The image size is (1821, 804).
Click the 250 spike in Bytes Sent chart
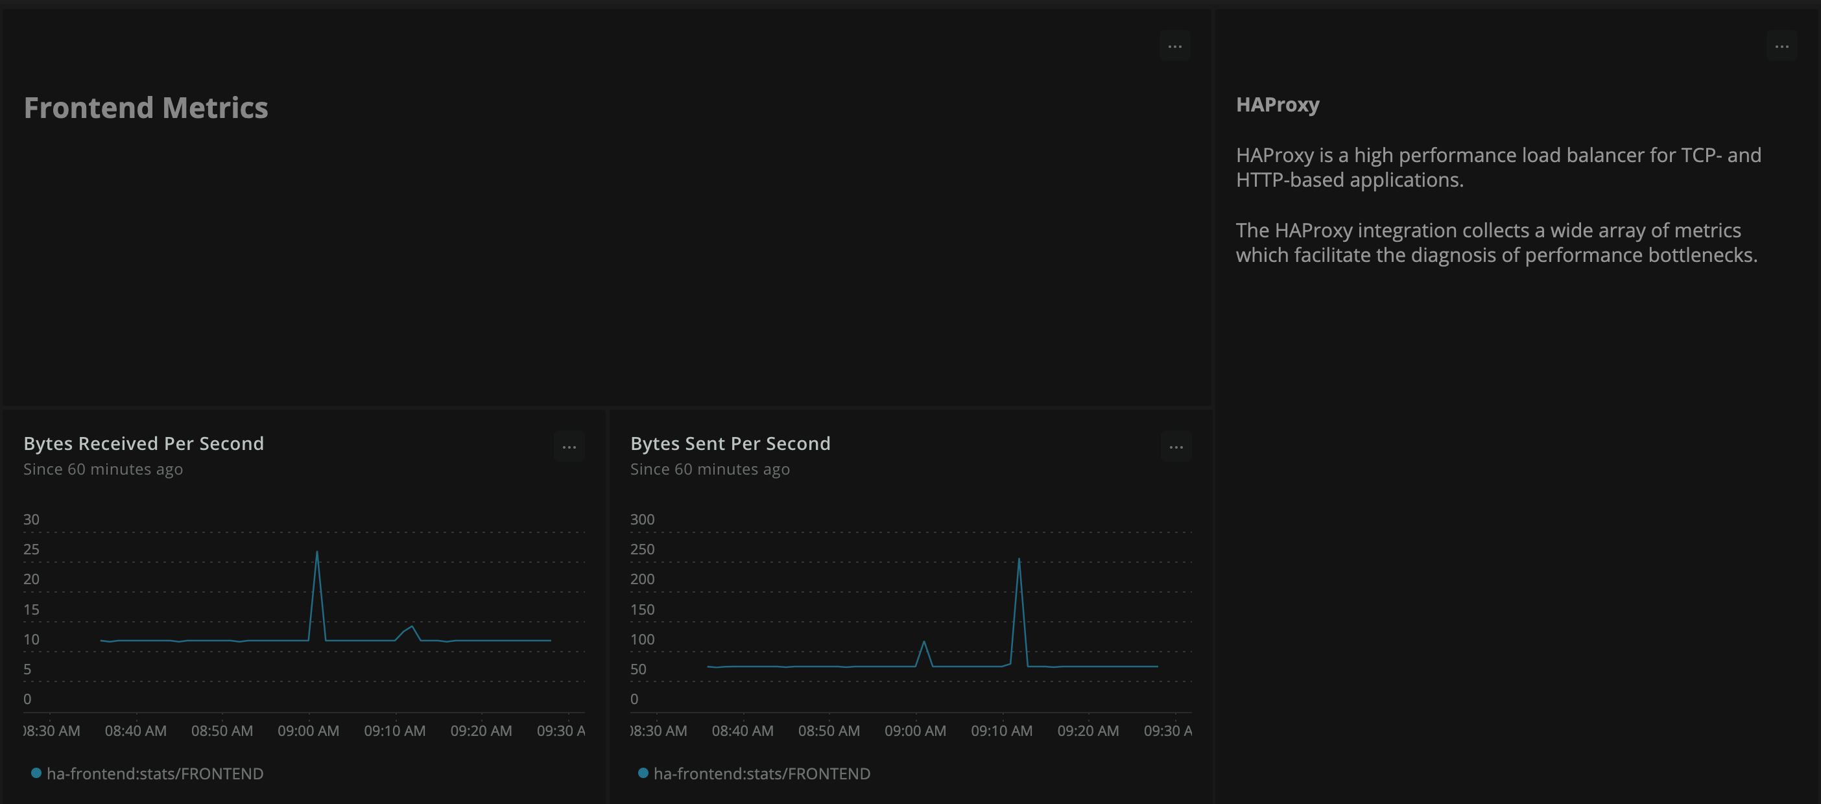(1019, 560)
